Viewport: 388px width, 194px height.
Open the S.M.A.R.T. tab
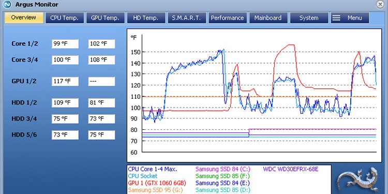(x=187, y=18)
